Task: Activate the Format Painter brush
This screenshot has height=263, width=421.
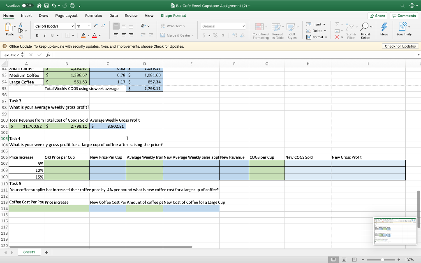Action: click(x=21, y=37)
